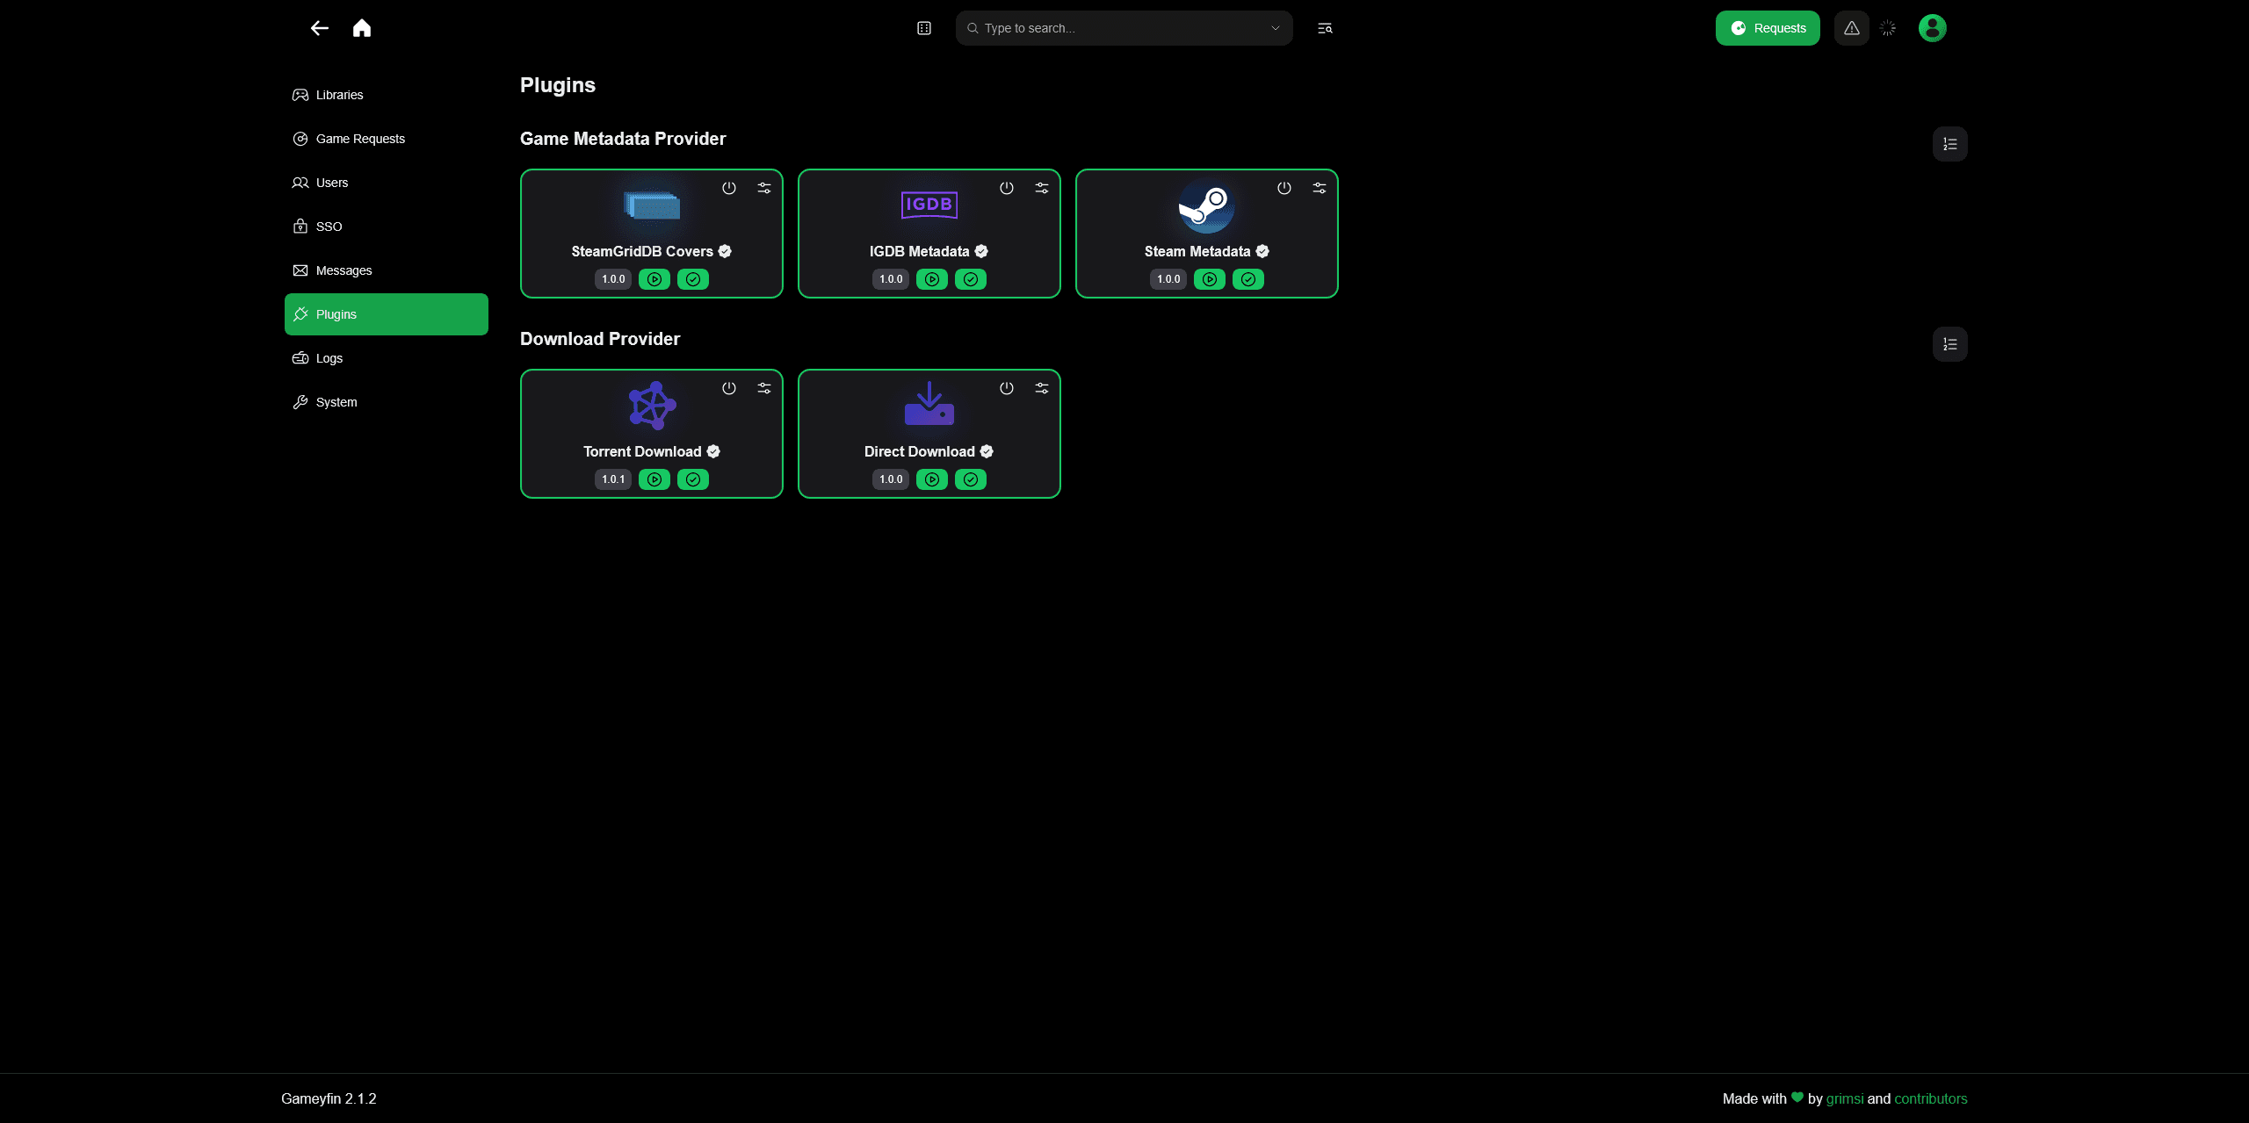The image size is (2249, 1123).
Task: Open Torrent Download plugin settings icon
Action: pos(764,388)
